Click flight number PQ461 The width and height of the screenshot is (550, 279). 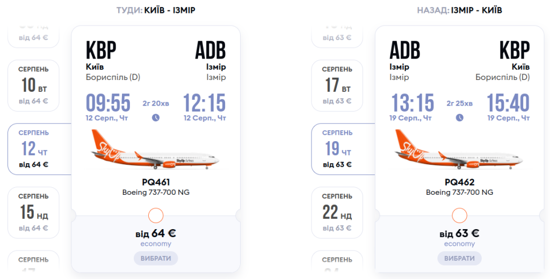coord(156,182)
